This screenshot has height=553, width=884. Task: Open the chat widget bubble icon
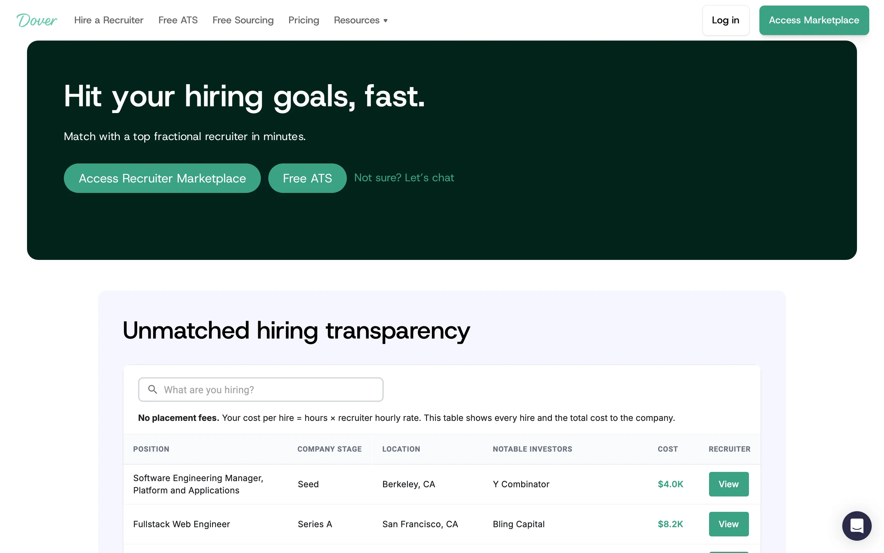tap(856, 526)
